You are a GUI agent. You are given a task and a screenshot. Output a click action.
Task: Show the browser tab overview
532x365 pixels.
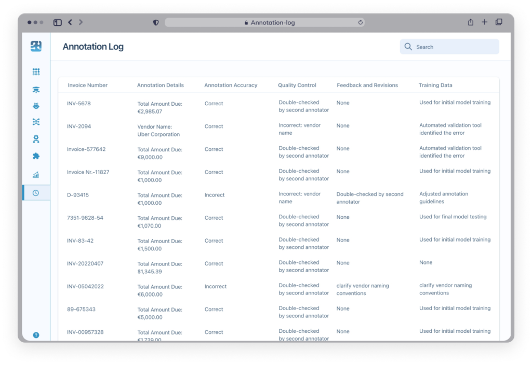click(499, 22)
